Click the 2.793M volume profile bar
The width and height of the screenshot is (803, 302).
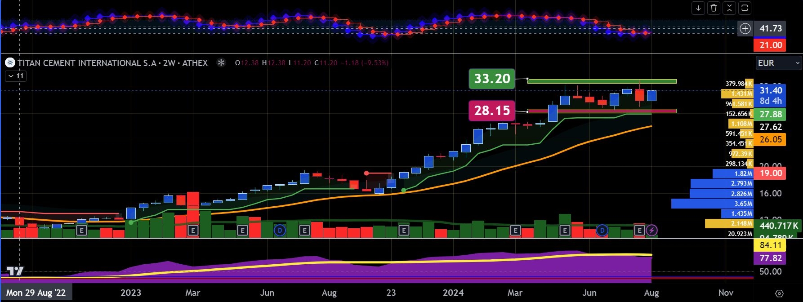(722, 183)
